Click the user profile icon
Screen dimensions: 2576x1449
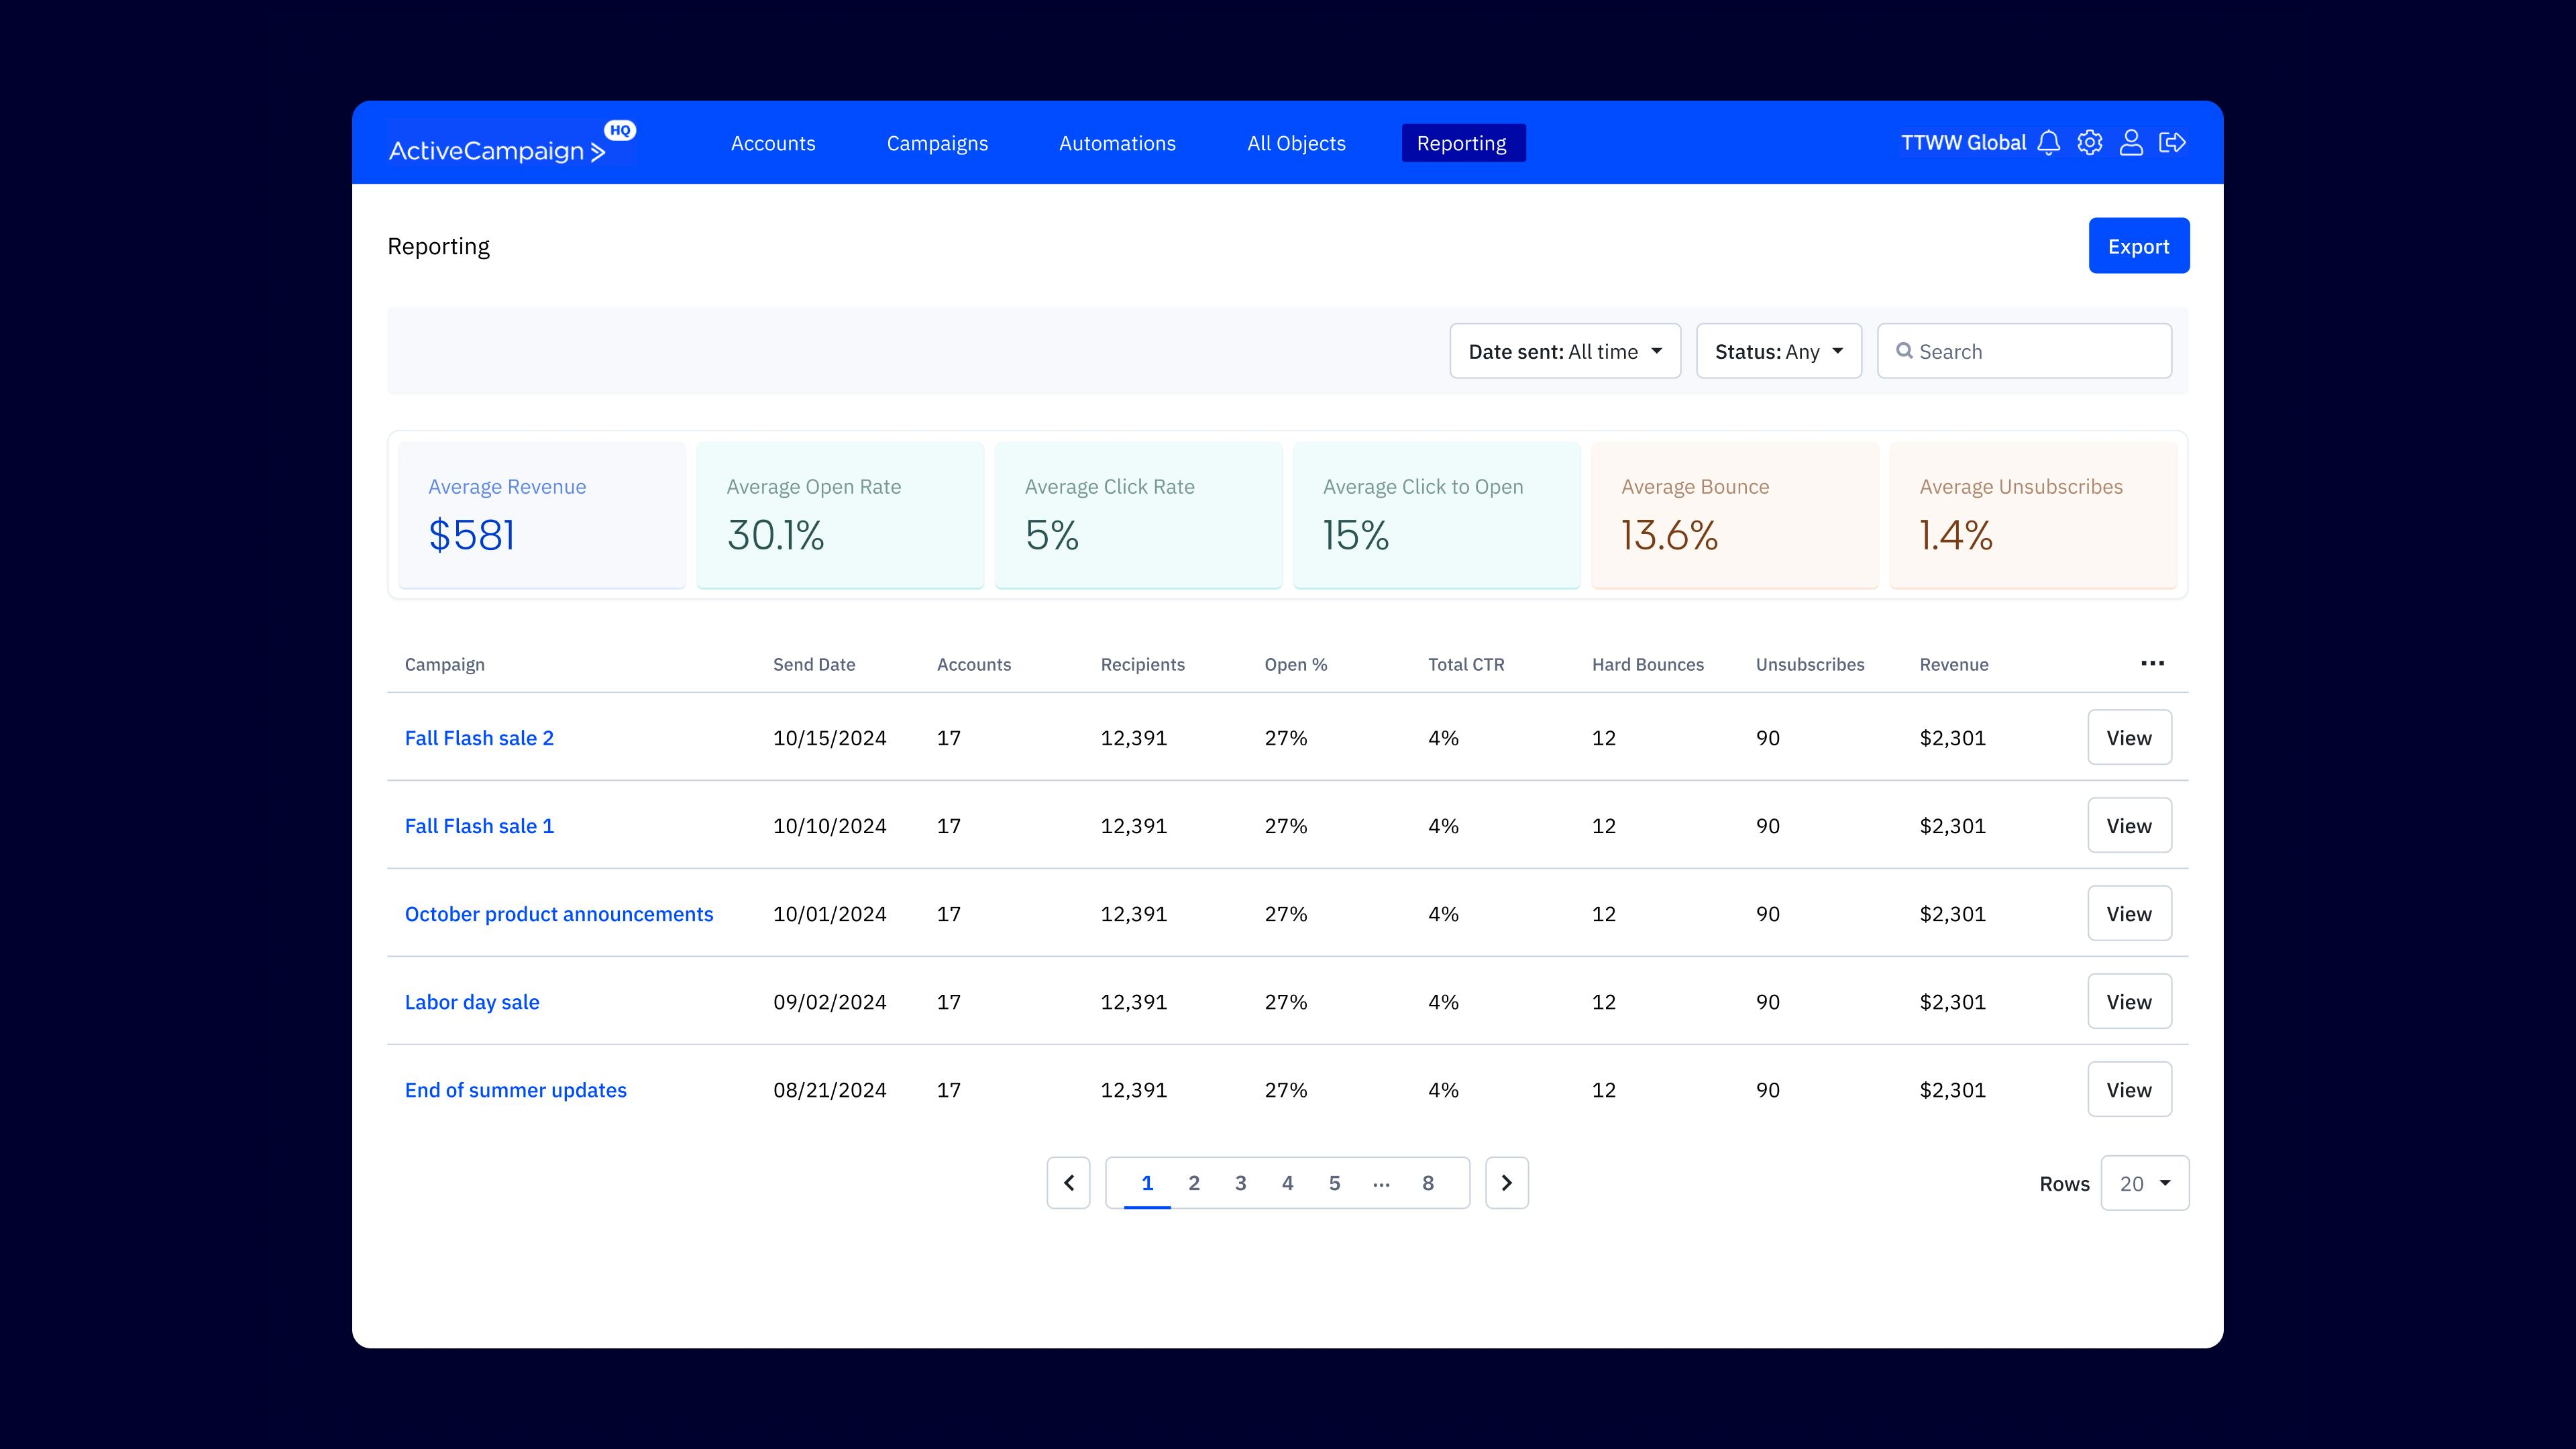[x=2131, y=142]
